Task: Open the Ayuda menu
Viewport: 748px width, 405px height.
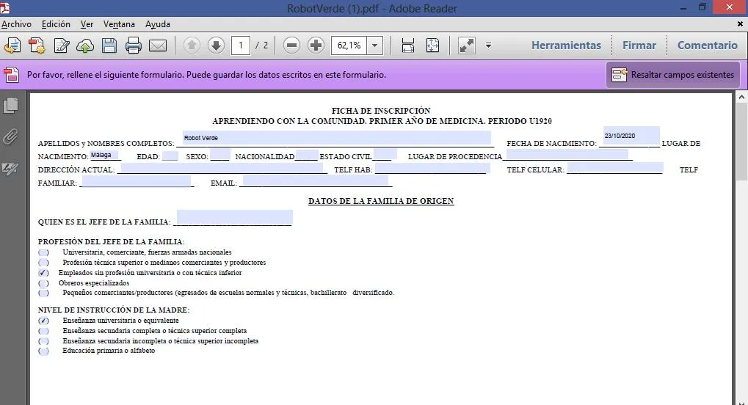Action: tap(157, 24)
